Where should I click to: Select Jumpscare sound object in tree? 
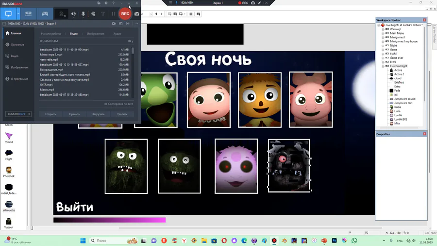pos(404,99)
